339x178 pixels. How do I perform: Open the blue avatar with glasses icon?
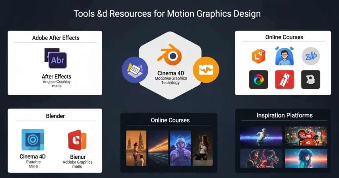tap(284, 56)
